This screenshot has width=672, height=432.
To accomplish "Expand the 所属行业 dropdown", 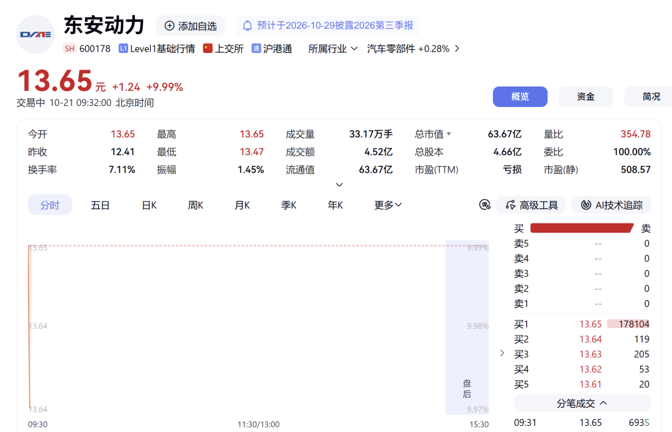I will 332,49.
